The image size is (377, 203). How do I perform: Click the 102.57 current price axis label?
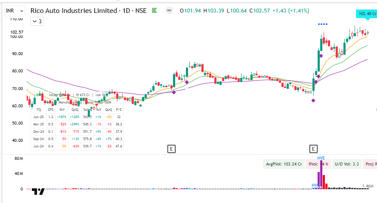point(17,32)
